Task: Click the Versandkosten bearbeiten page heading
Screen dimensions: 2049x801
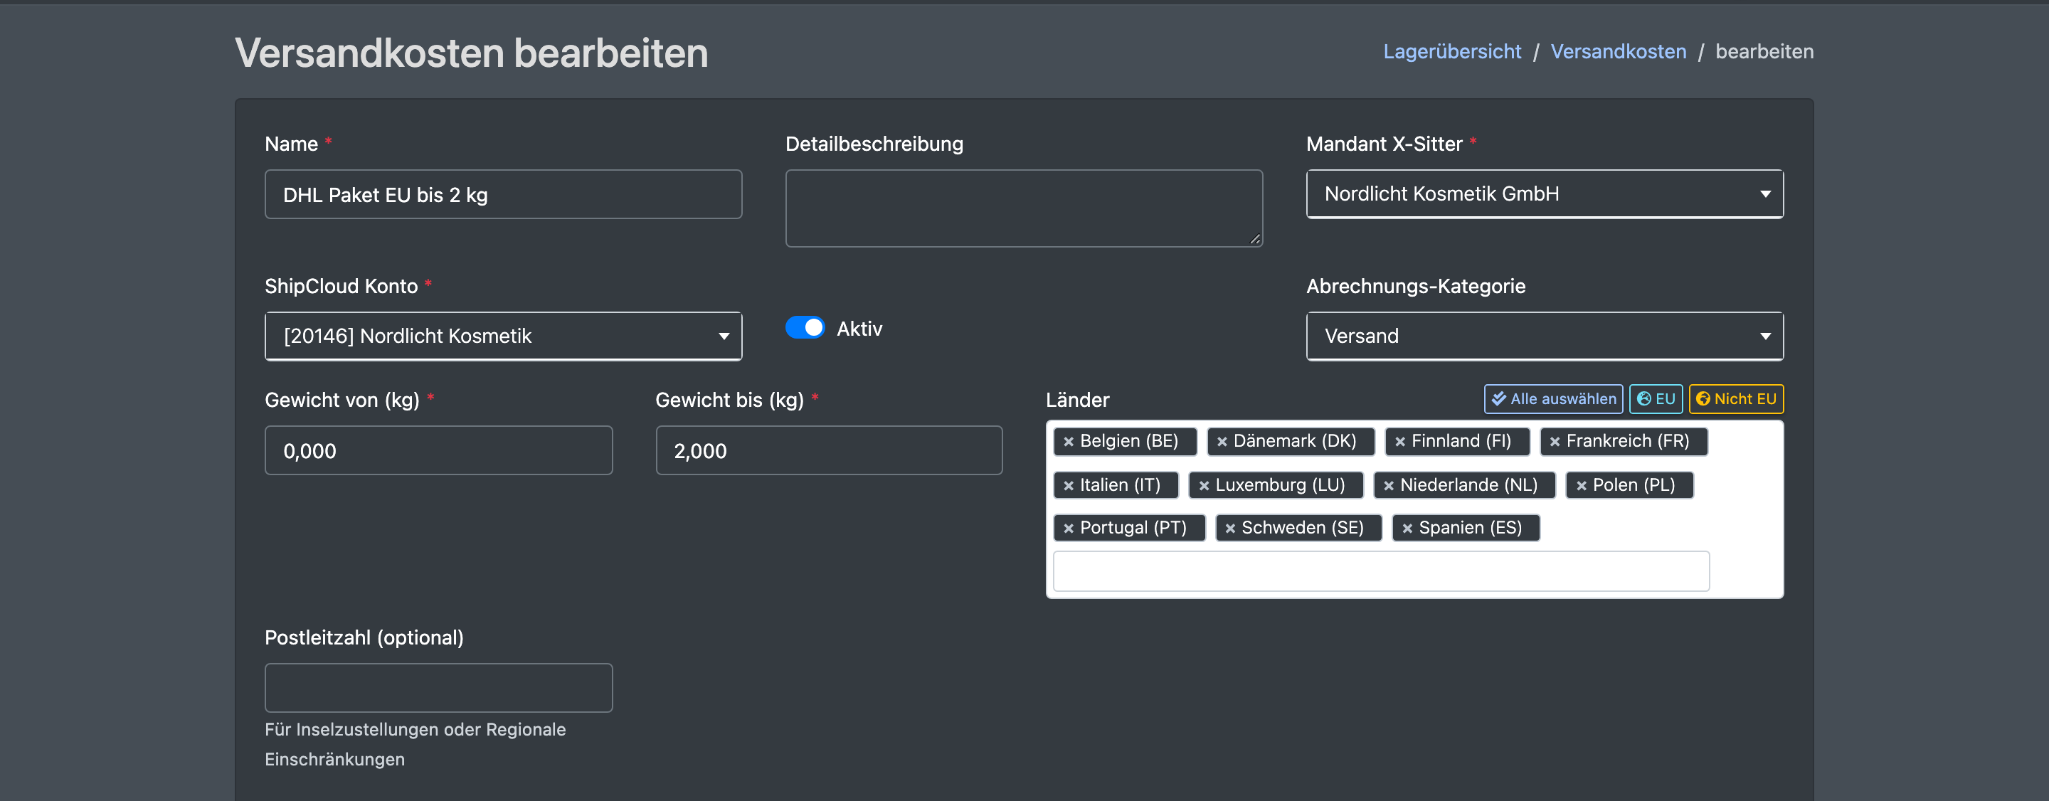Action: pos(471,53)
